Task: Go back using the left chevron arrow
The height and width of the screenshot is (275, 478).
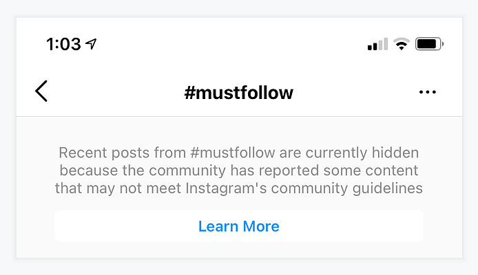Action: tap(41, 91)
